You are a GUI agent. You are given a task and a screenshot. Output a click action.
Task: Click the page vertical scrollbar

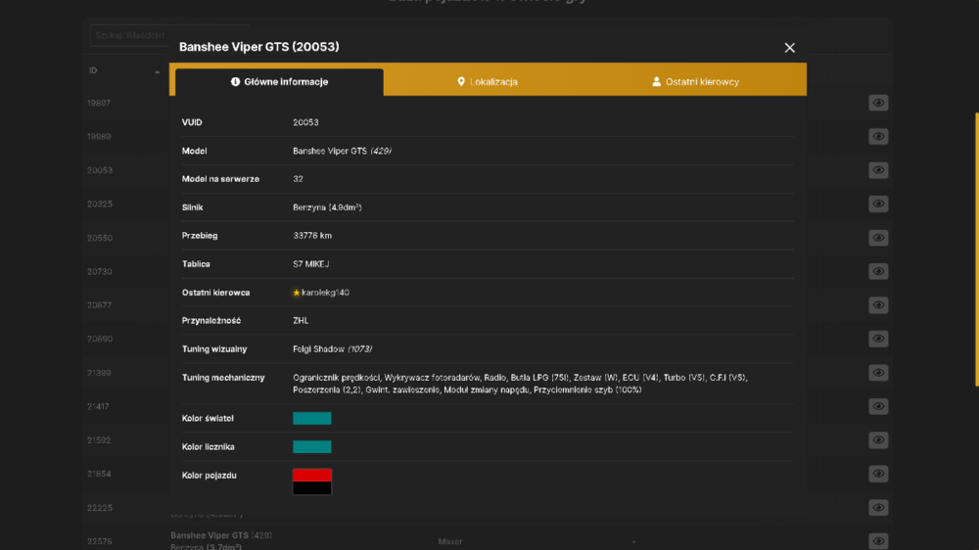tap(976, 250)
